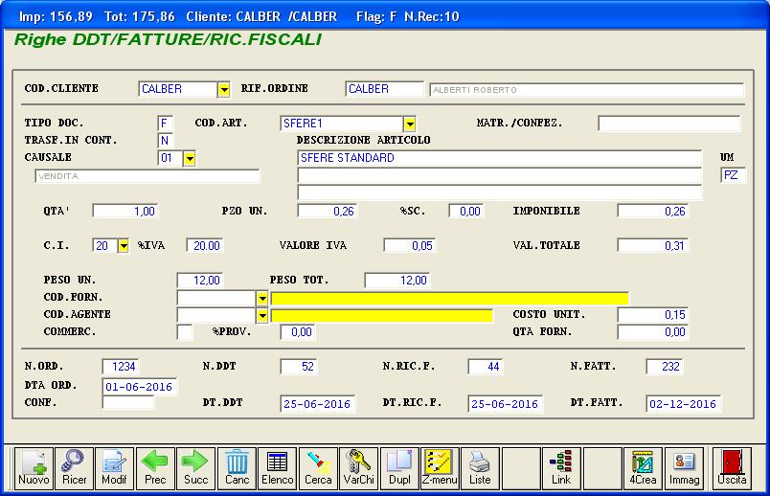
Task: Click the ALBERTI ROBERTO name field
Action: [x=587, y=90]
